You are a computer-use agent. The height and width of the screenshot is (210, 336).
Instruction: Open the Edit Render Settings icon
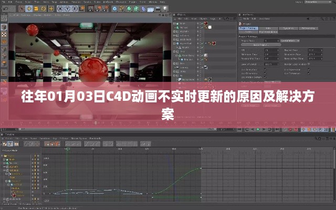click(106, 9)
